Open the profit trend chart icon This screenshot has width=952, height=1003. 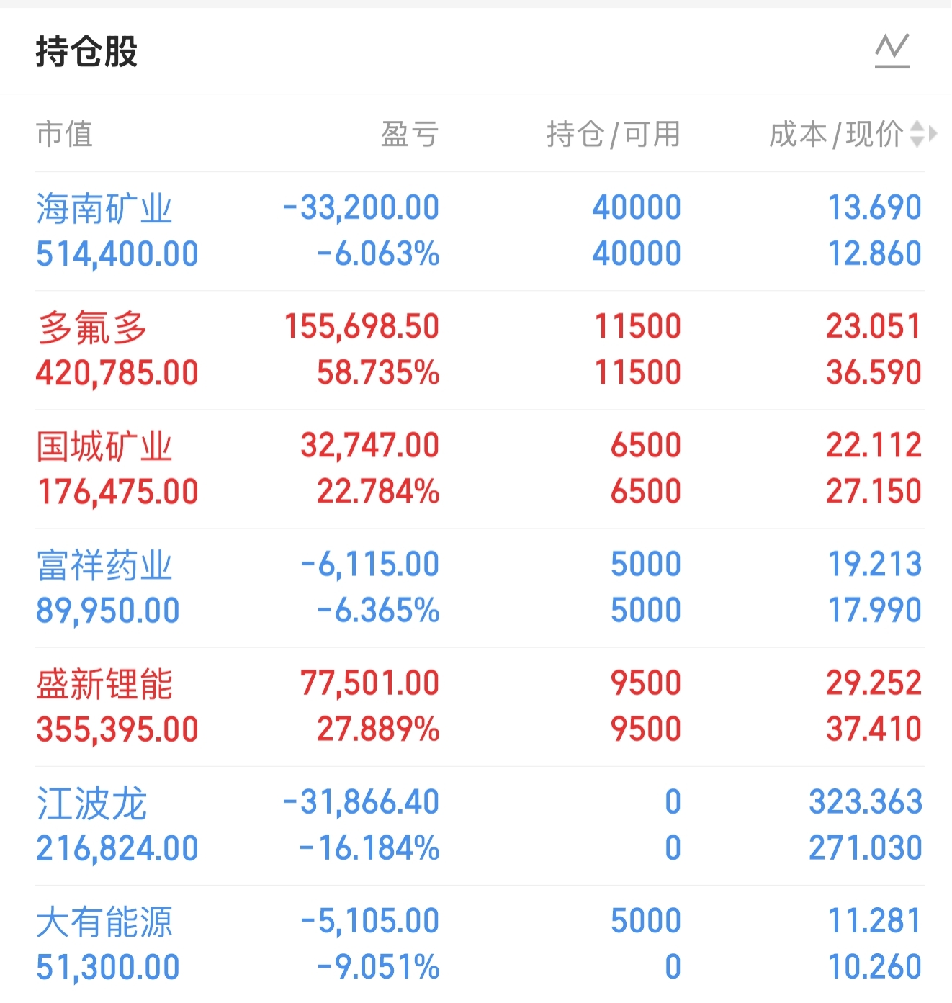pos(892,51)
